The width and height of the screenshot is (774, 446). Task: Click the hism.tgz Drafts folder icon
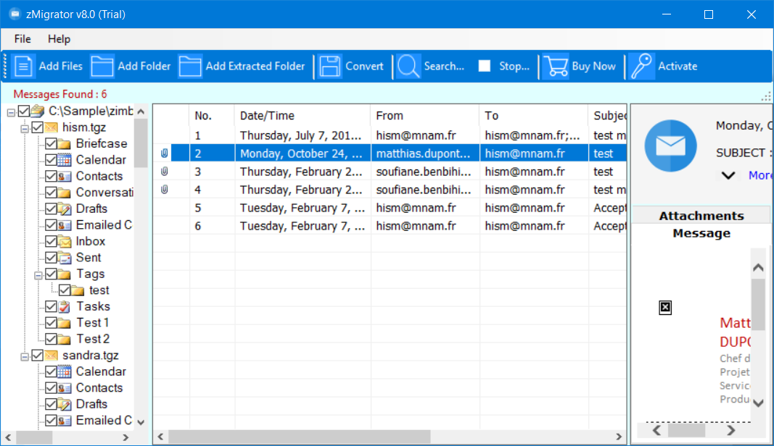tap(64, 209)
